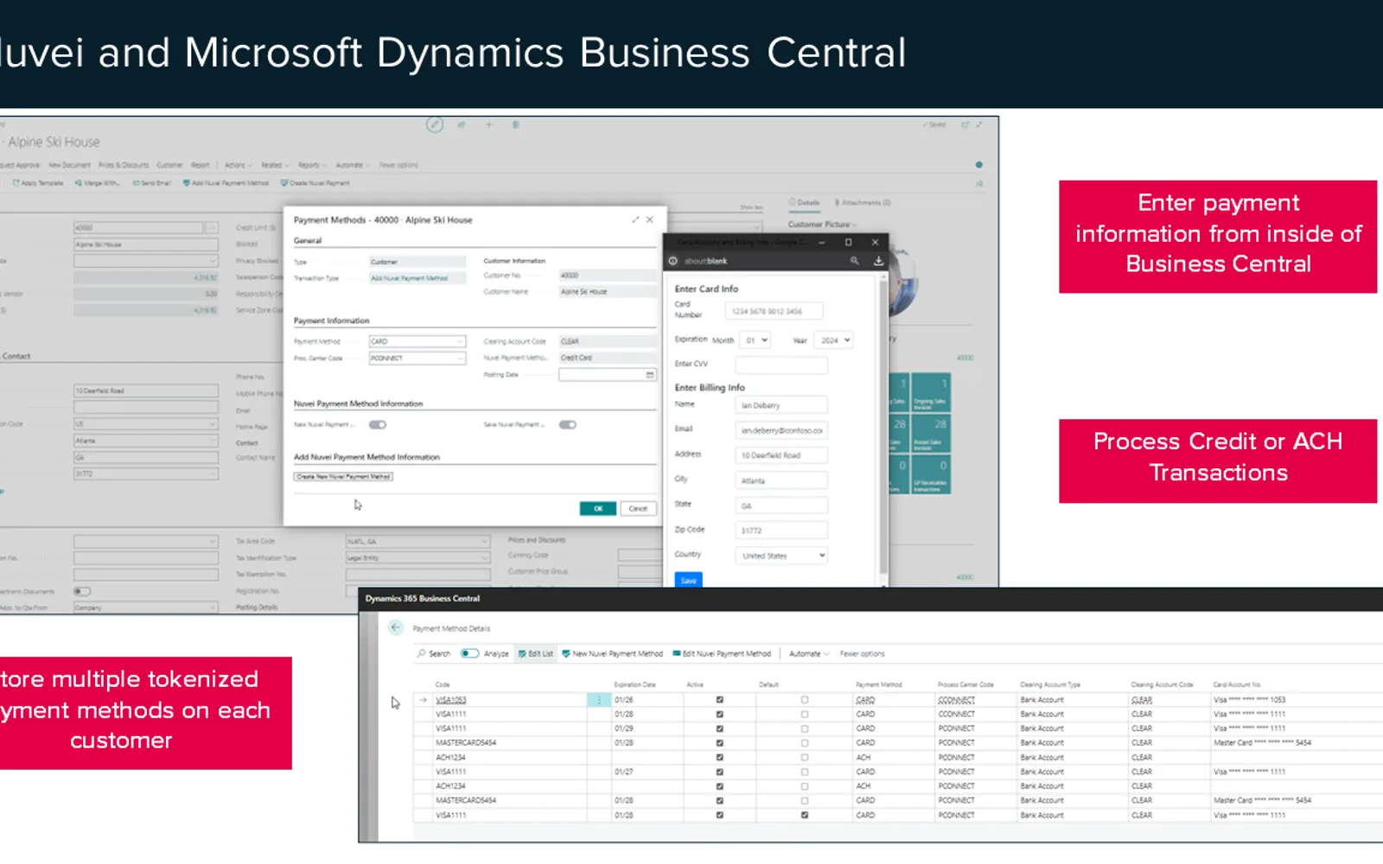1383x864 pixels.
Task: Open Search in the Payment Method Details toolbar
Action: (x=434, y=654)
